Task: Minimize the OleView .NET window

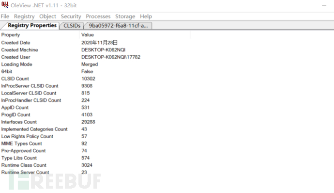Action: pos(324,5)
